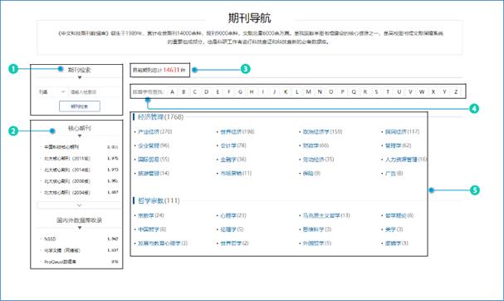The width and height of the screenshot is (504, 301).
Task: Open the 人力资源管理 subject link
Action: 406,160
